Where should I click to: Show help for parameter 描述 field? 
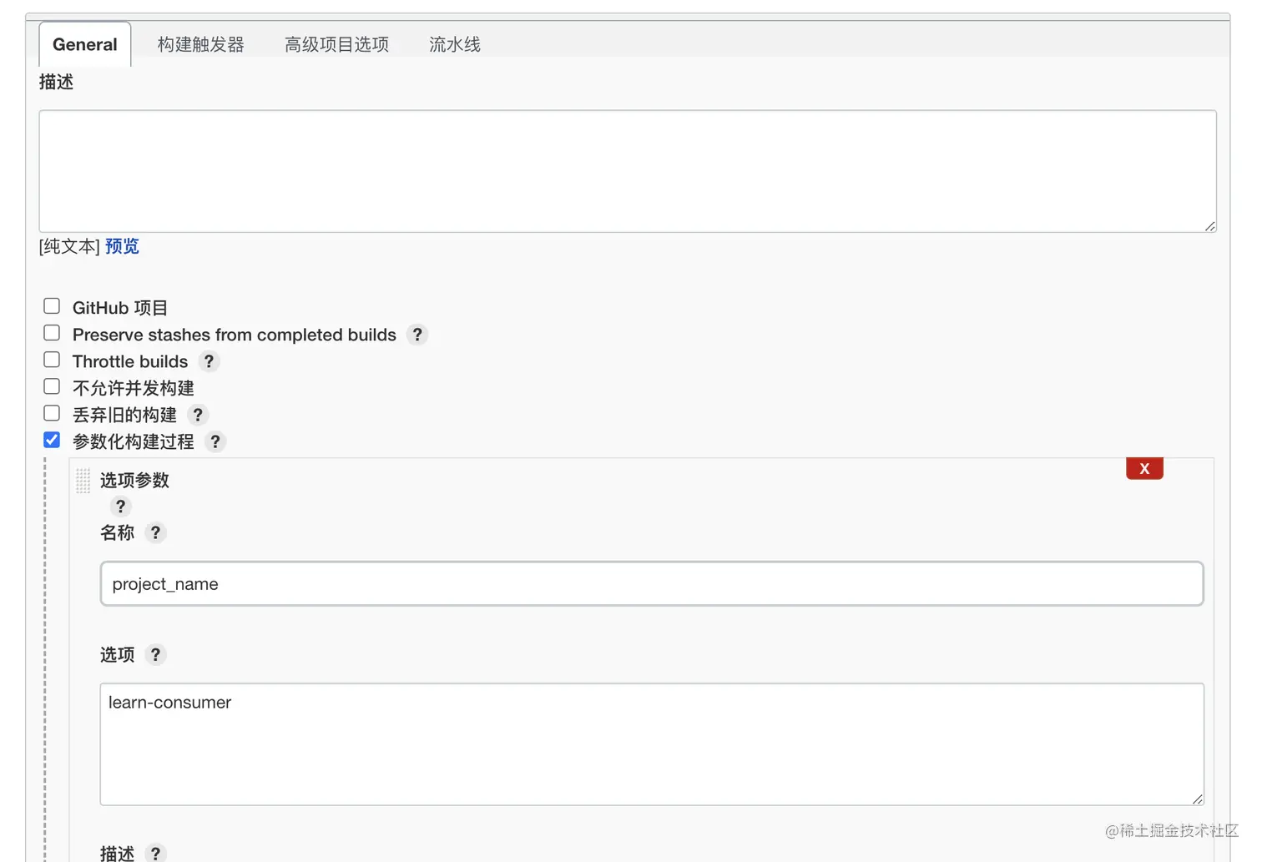(155, 853)
